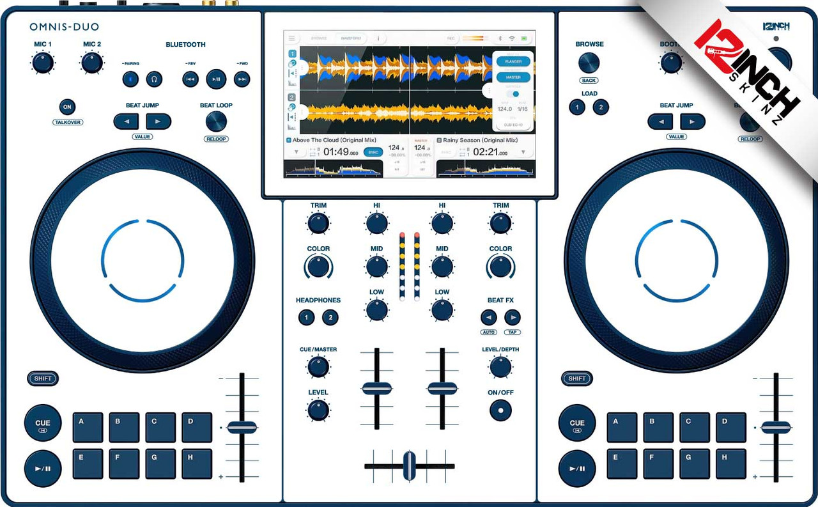Click the battery icon on the touchscreen
The width and height of the screenshot is (818, 507).
[524, 38]
